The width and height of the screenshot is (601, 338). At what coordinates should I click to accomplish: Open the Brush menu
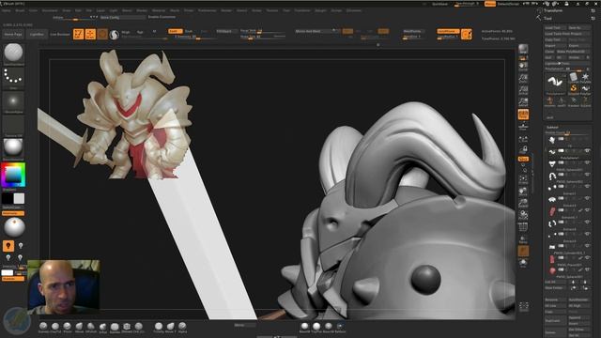[x=20, y=10]
